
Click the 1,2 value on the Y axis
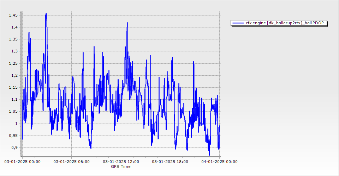(x=14, y=75)
